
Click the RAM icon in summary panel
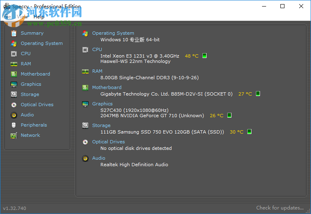85,71
